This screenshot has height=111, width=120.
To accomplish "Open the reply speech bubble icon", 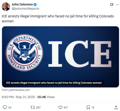I will (x=5, y=107).
